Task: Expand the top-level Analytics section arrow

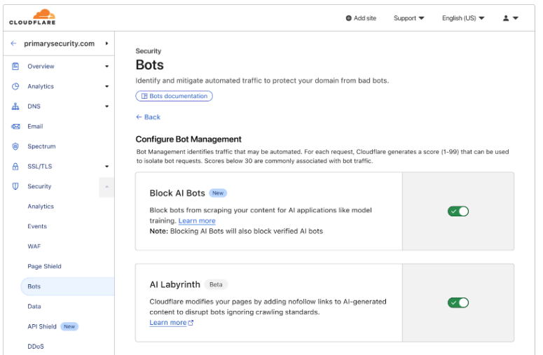Action: click(x=107, y=86)
